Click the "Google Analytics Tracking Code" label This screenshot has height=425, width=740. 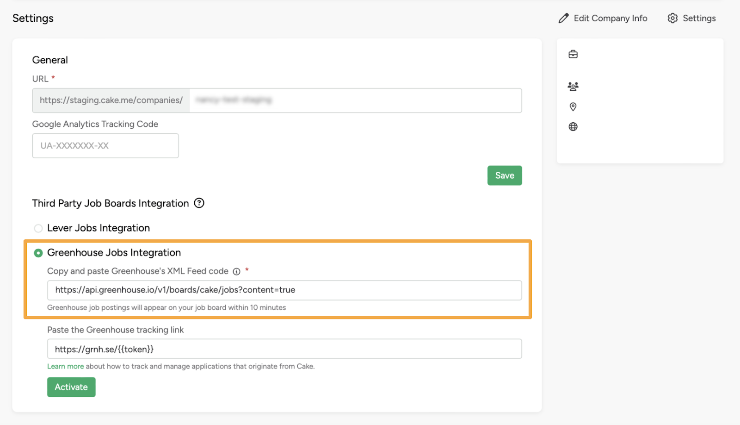[x=95, y=124]
